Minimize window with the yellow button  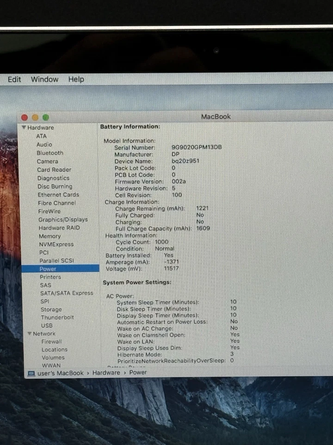(x=35, y=117)
